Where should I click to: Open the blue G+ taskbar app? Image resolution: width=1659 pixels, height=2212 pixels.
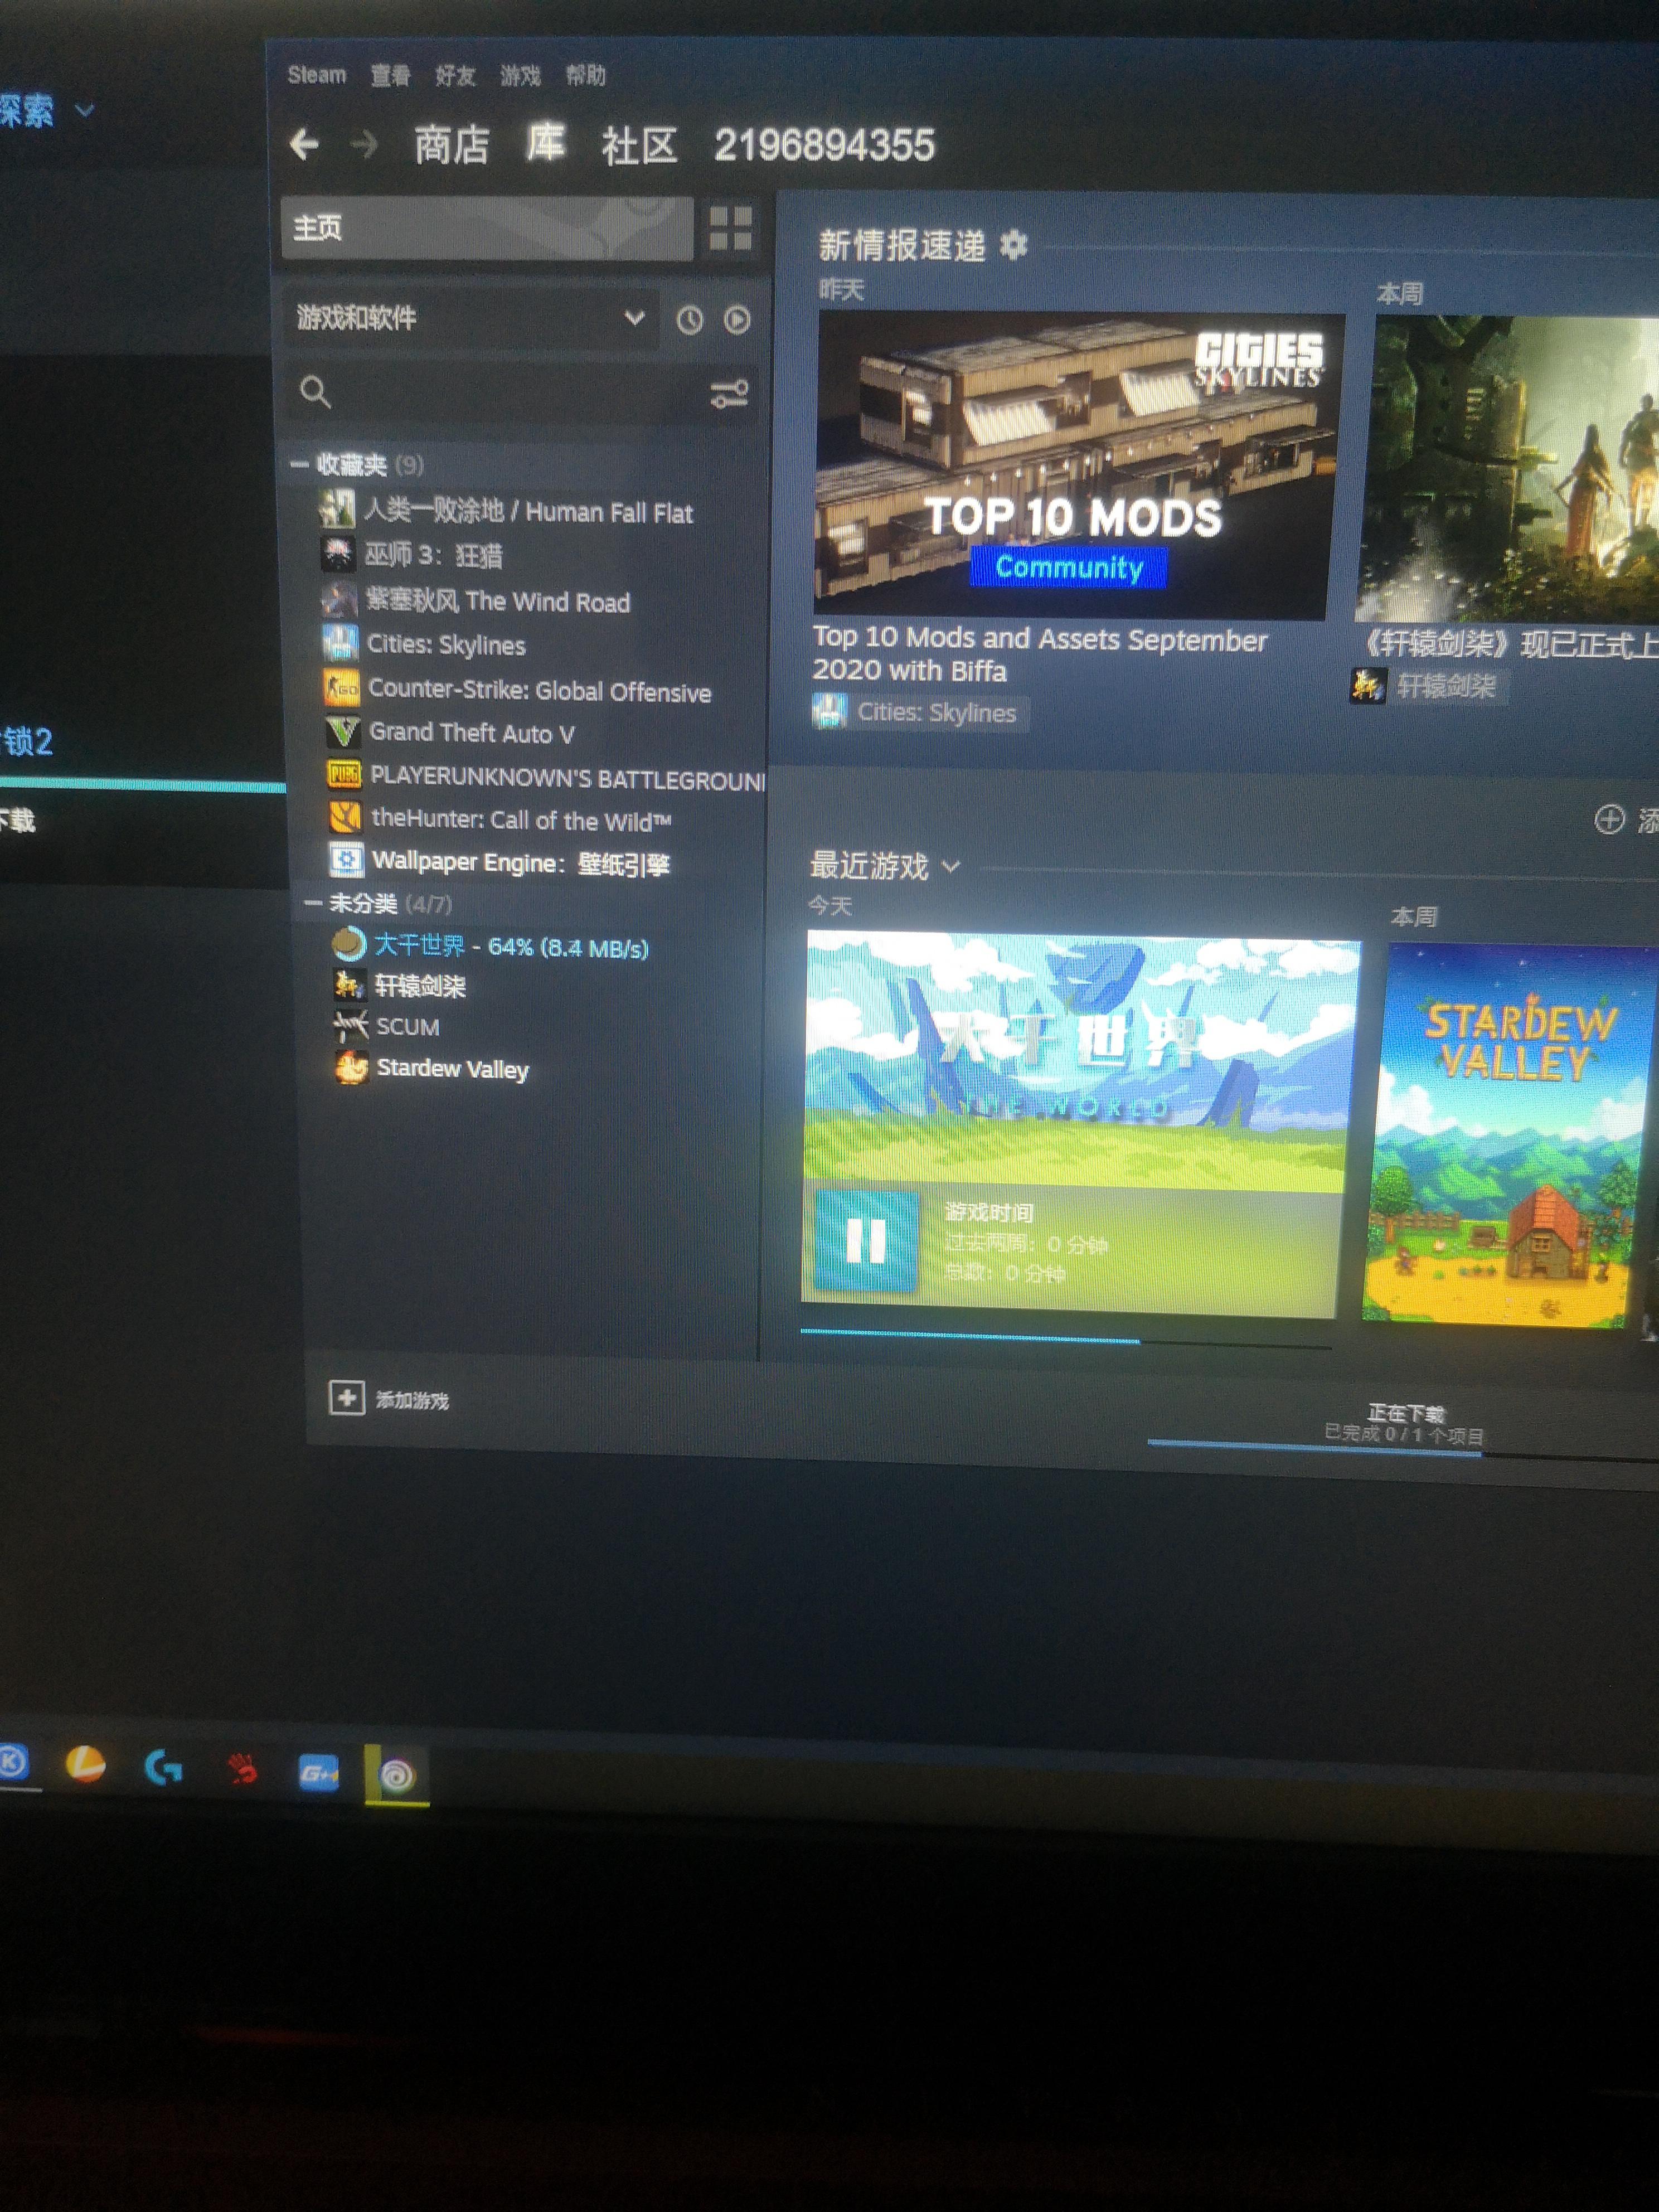pyautogui.click(x=319, y=1774)
